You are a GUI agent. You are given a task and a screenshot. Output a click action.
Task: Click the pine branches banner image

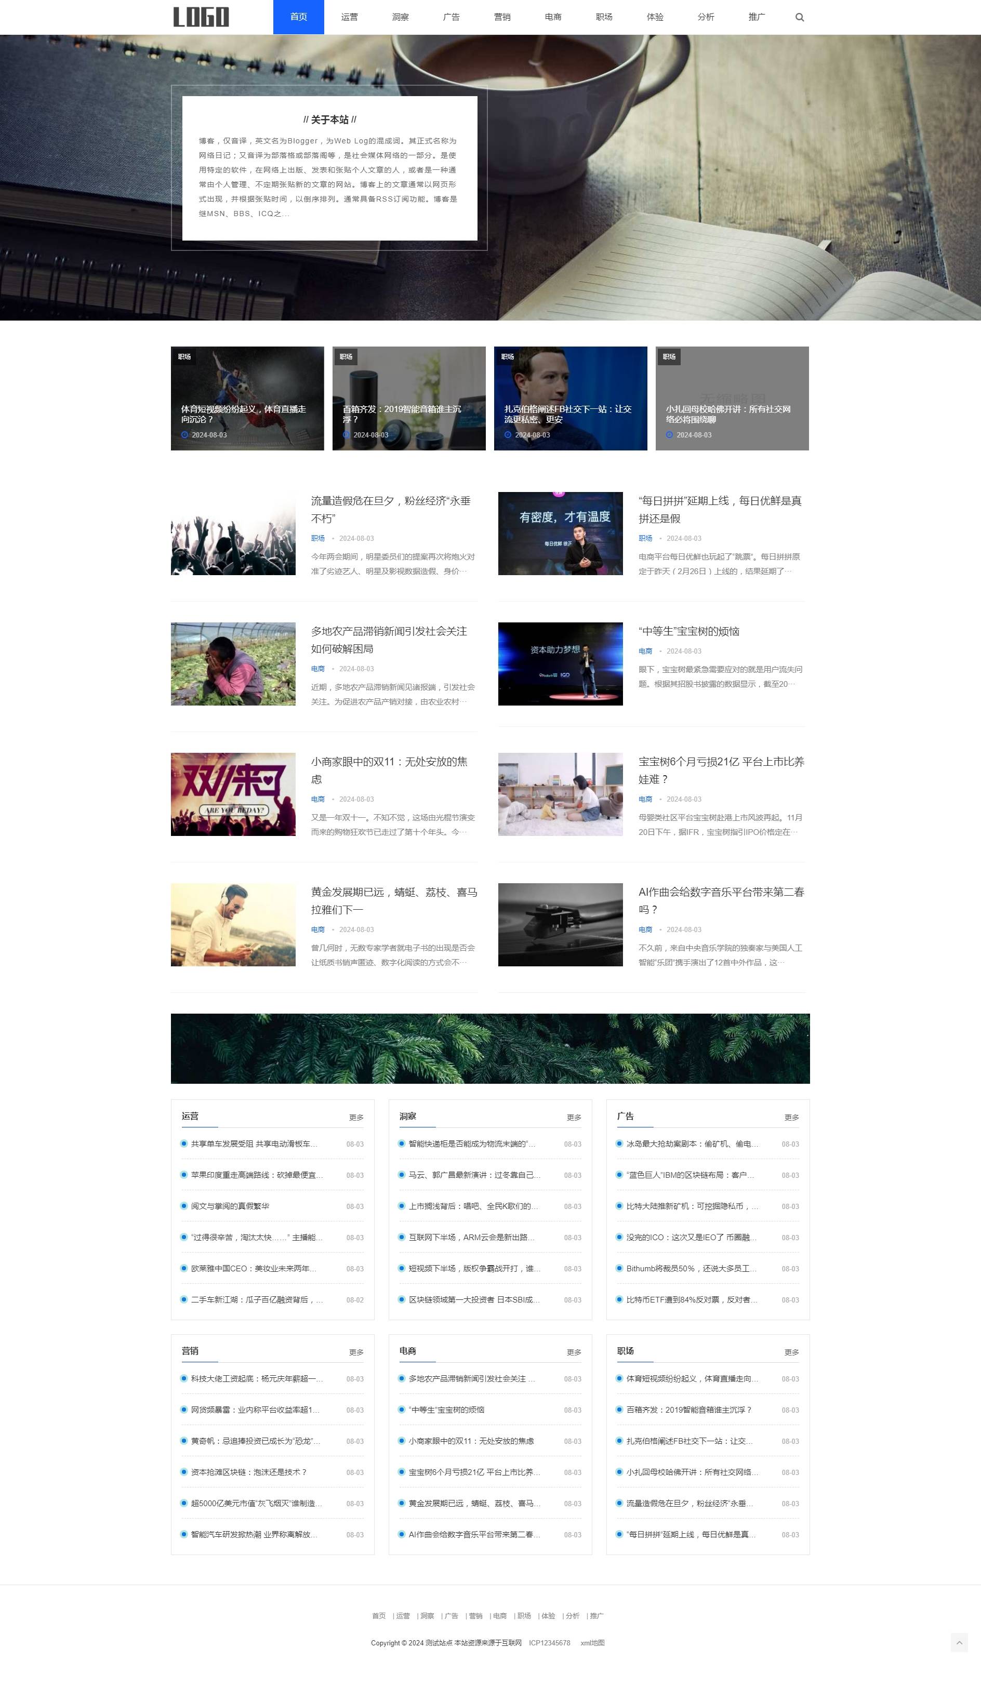click(x=490, y=1048)
